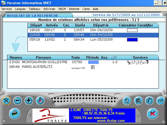Click the rightmost card-shaped round icon

click(160, 100)
